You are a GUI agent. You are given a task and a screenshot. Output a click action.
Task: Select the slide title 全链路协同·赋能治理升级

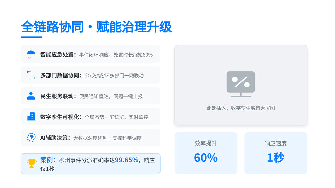point(96,27)
